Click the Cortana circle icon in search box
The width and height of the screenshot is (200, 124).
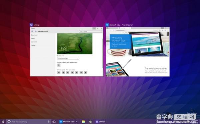[x=9, y=122]
